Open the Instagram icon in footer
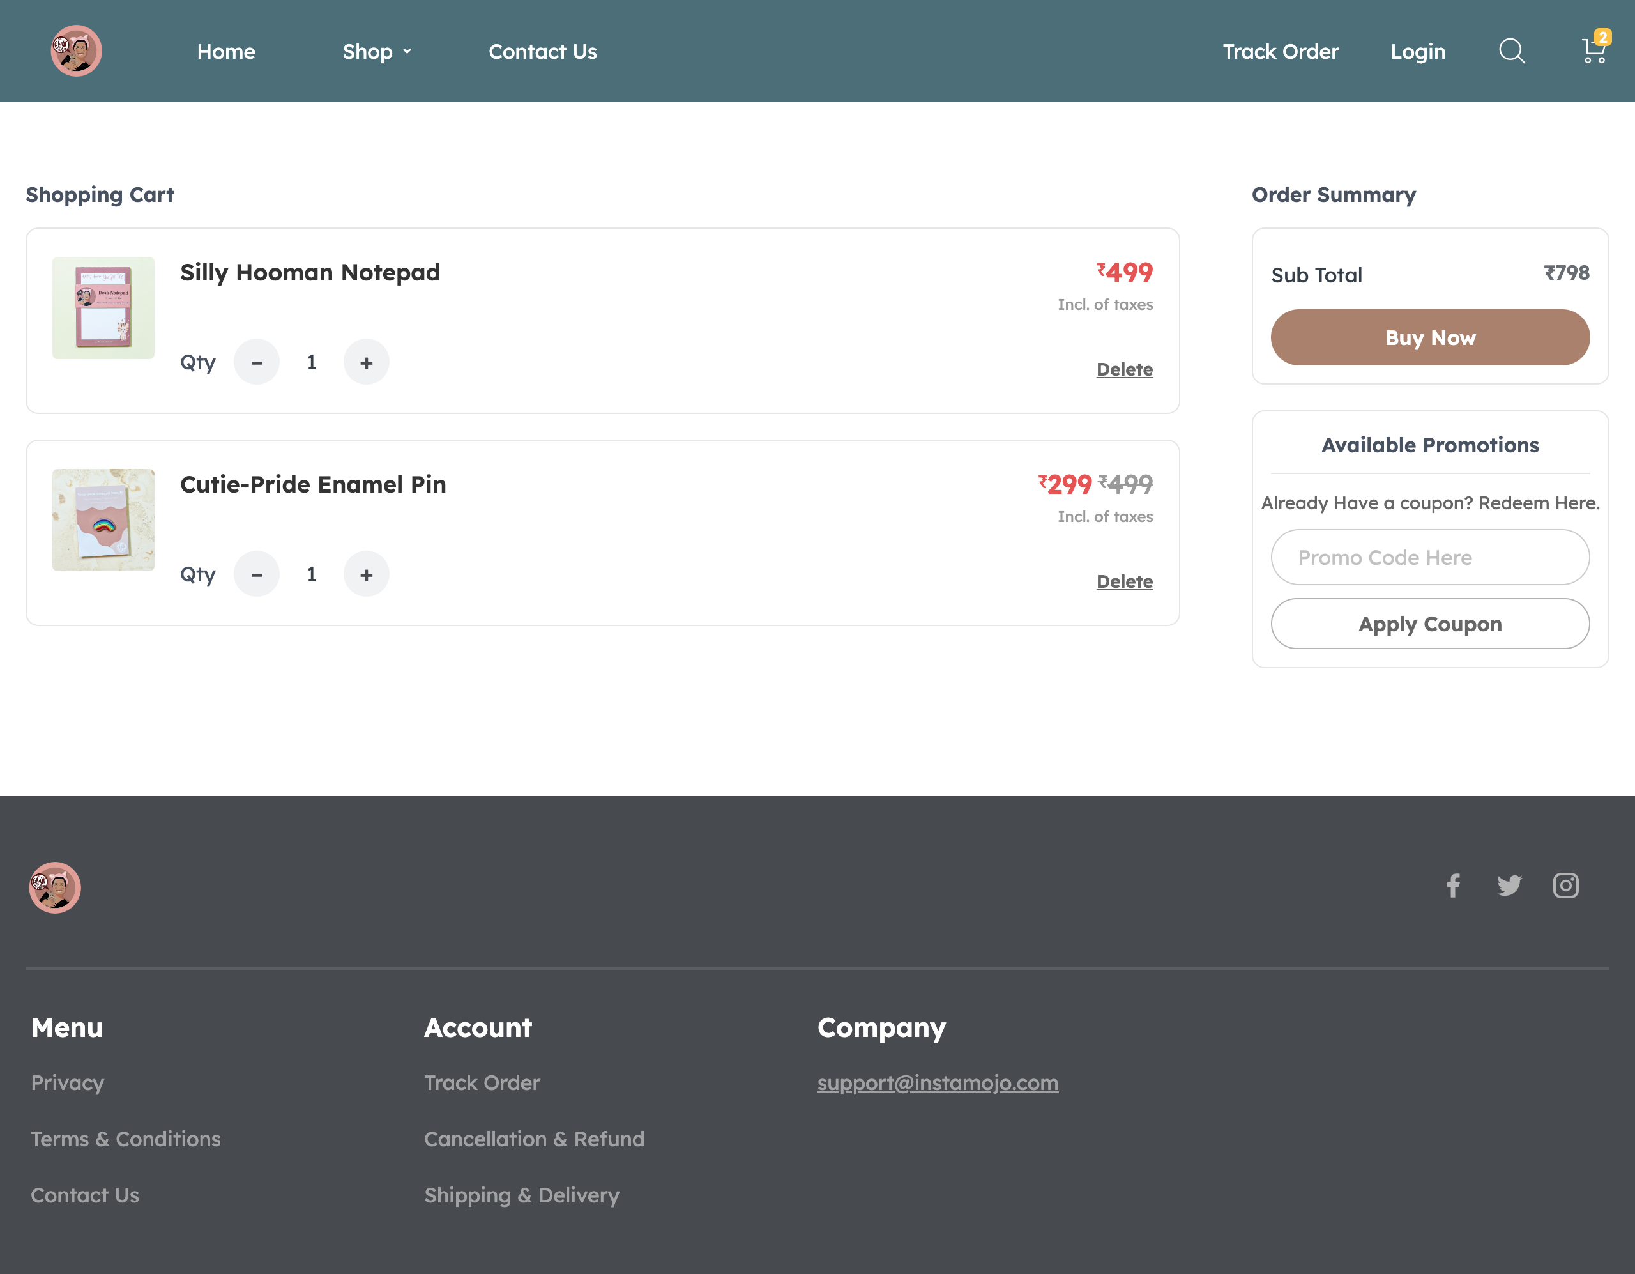The image size is (1635, 1274). tap(1565, 886)
